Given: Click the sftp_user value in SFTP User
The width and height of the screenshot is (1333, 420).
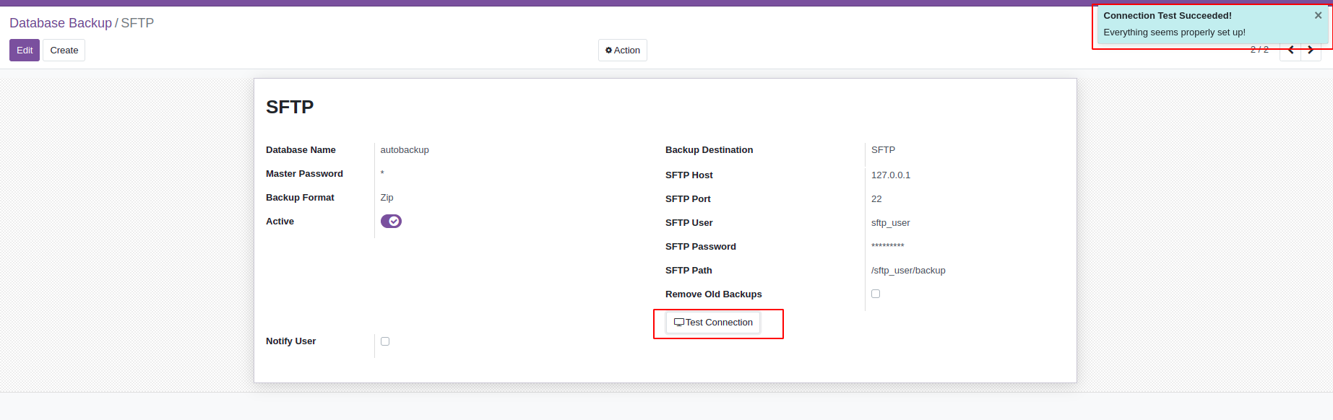Looking at the screenshot, I should coord(890,223).
